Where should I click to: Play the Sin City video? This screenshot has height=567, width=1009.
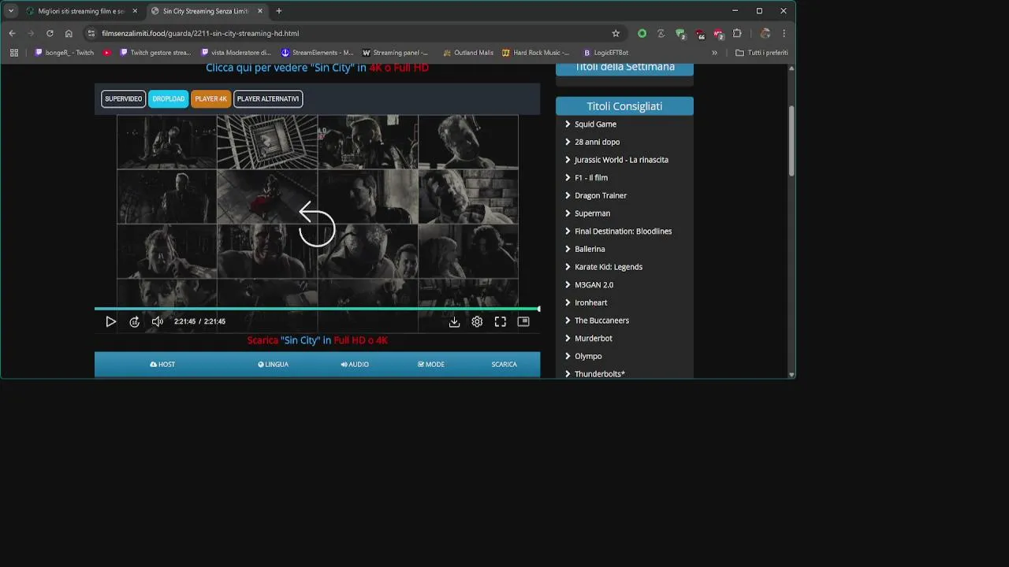point(110,321)
